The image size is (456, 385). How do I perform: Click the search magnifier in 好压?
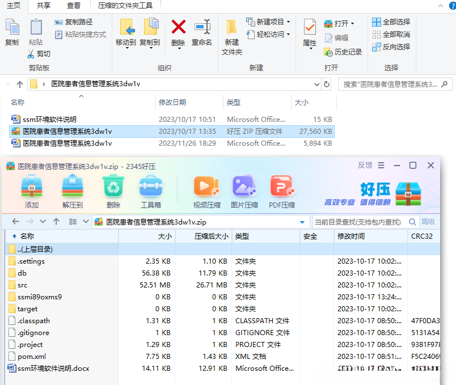pyautogui.click(x=412, y=222)
